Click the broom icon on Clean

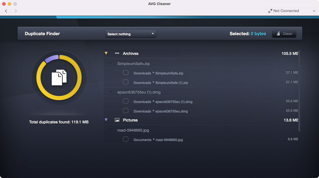pos(278,34)
